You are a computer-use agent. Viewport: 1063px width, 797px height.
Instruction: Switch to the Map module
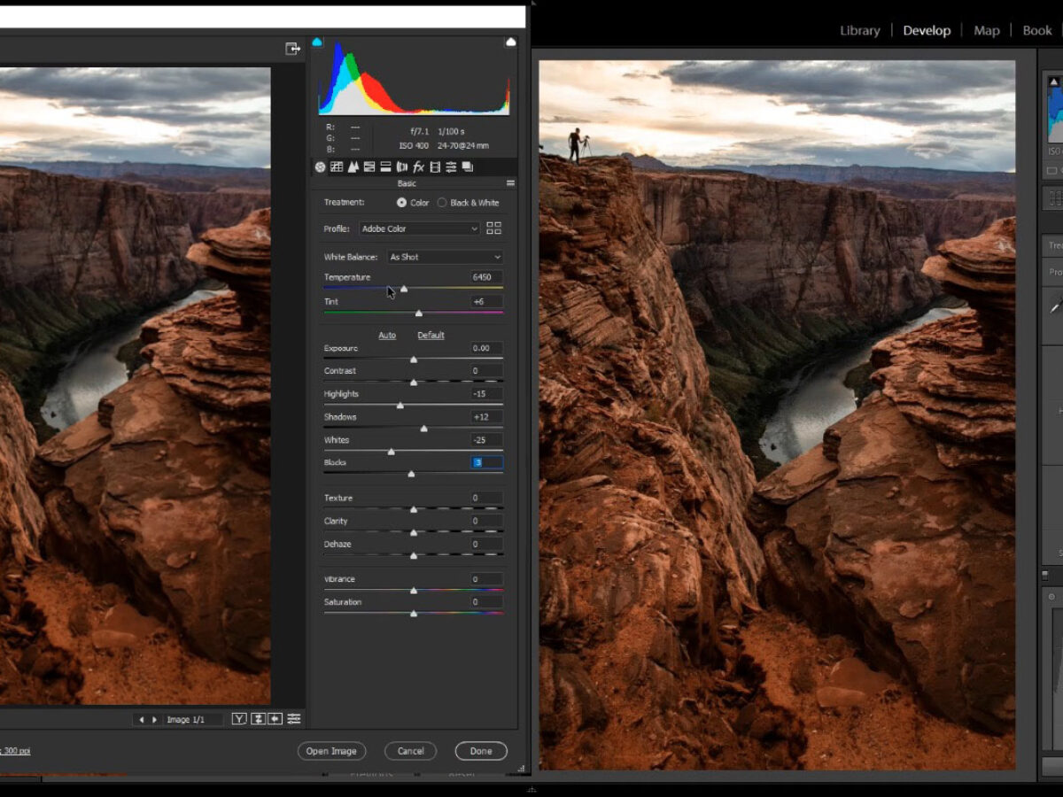tap(986, 30)
